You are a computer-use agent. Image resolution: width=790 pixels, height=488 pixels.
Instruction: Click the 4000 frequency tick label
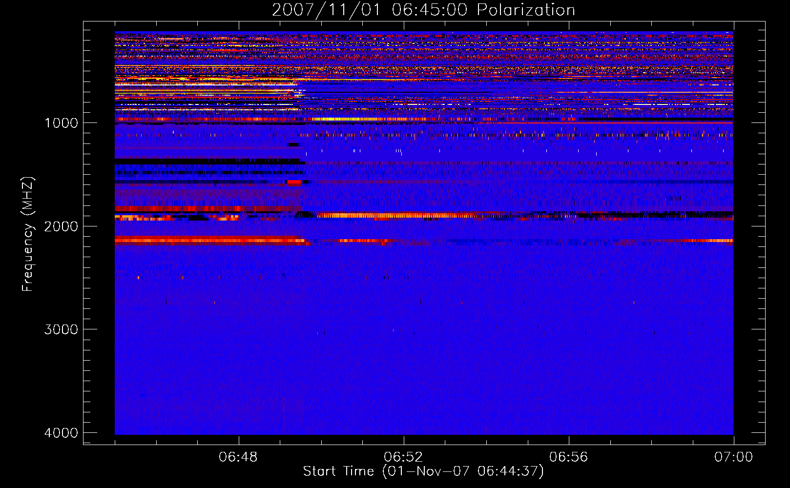(x=61, y=432)
